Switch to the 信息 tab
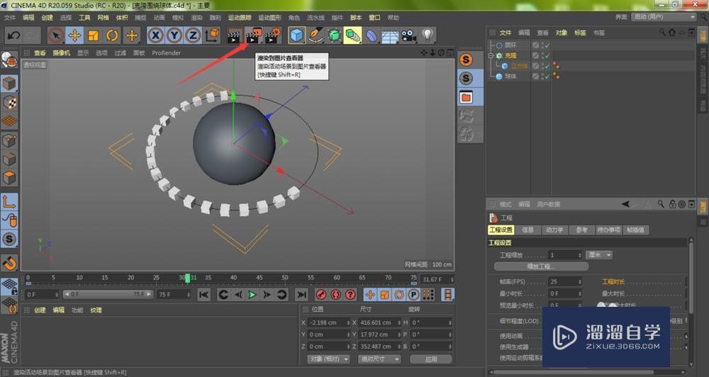 pos(527,230)
